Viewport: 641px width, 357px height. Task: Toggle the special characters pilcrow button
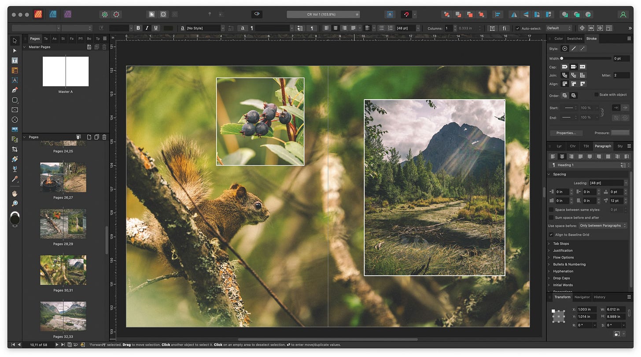[x=312, y=28]
